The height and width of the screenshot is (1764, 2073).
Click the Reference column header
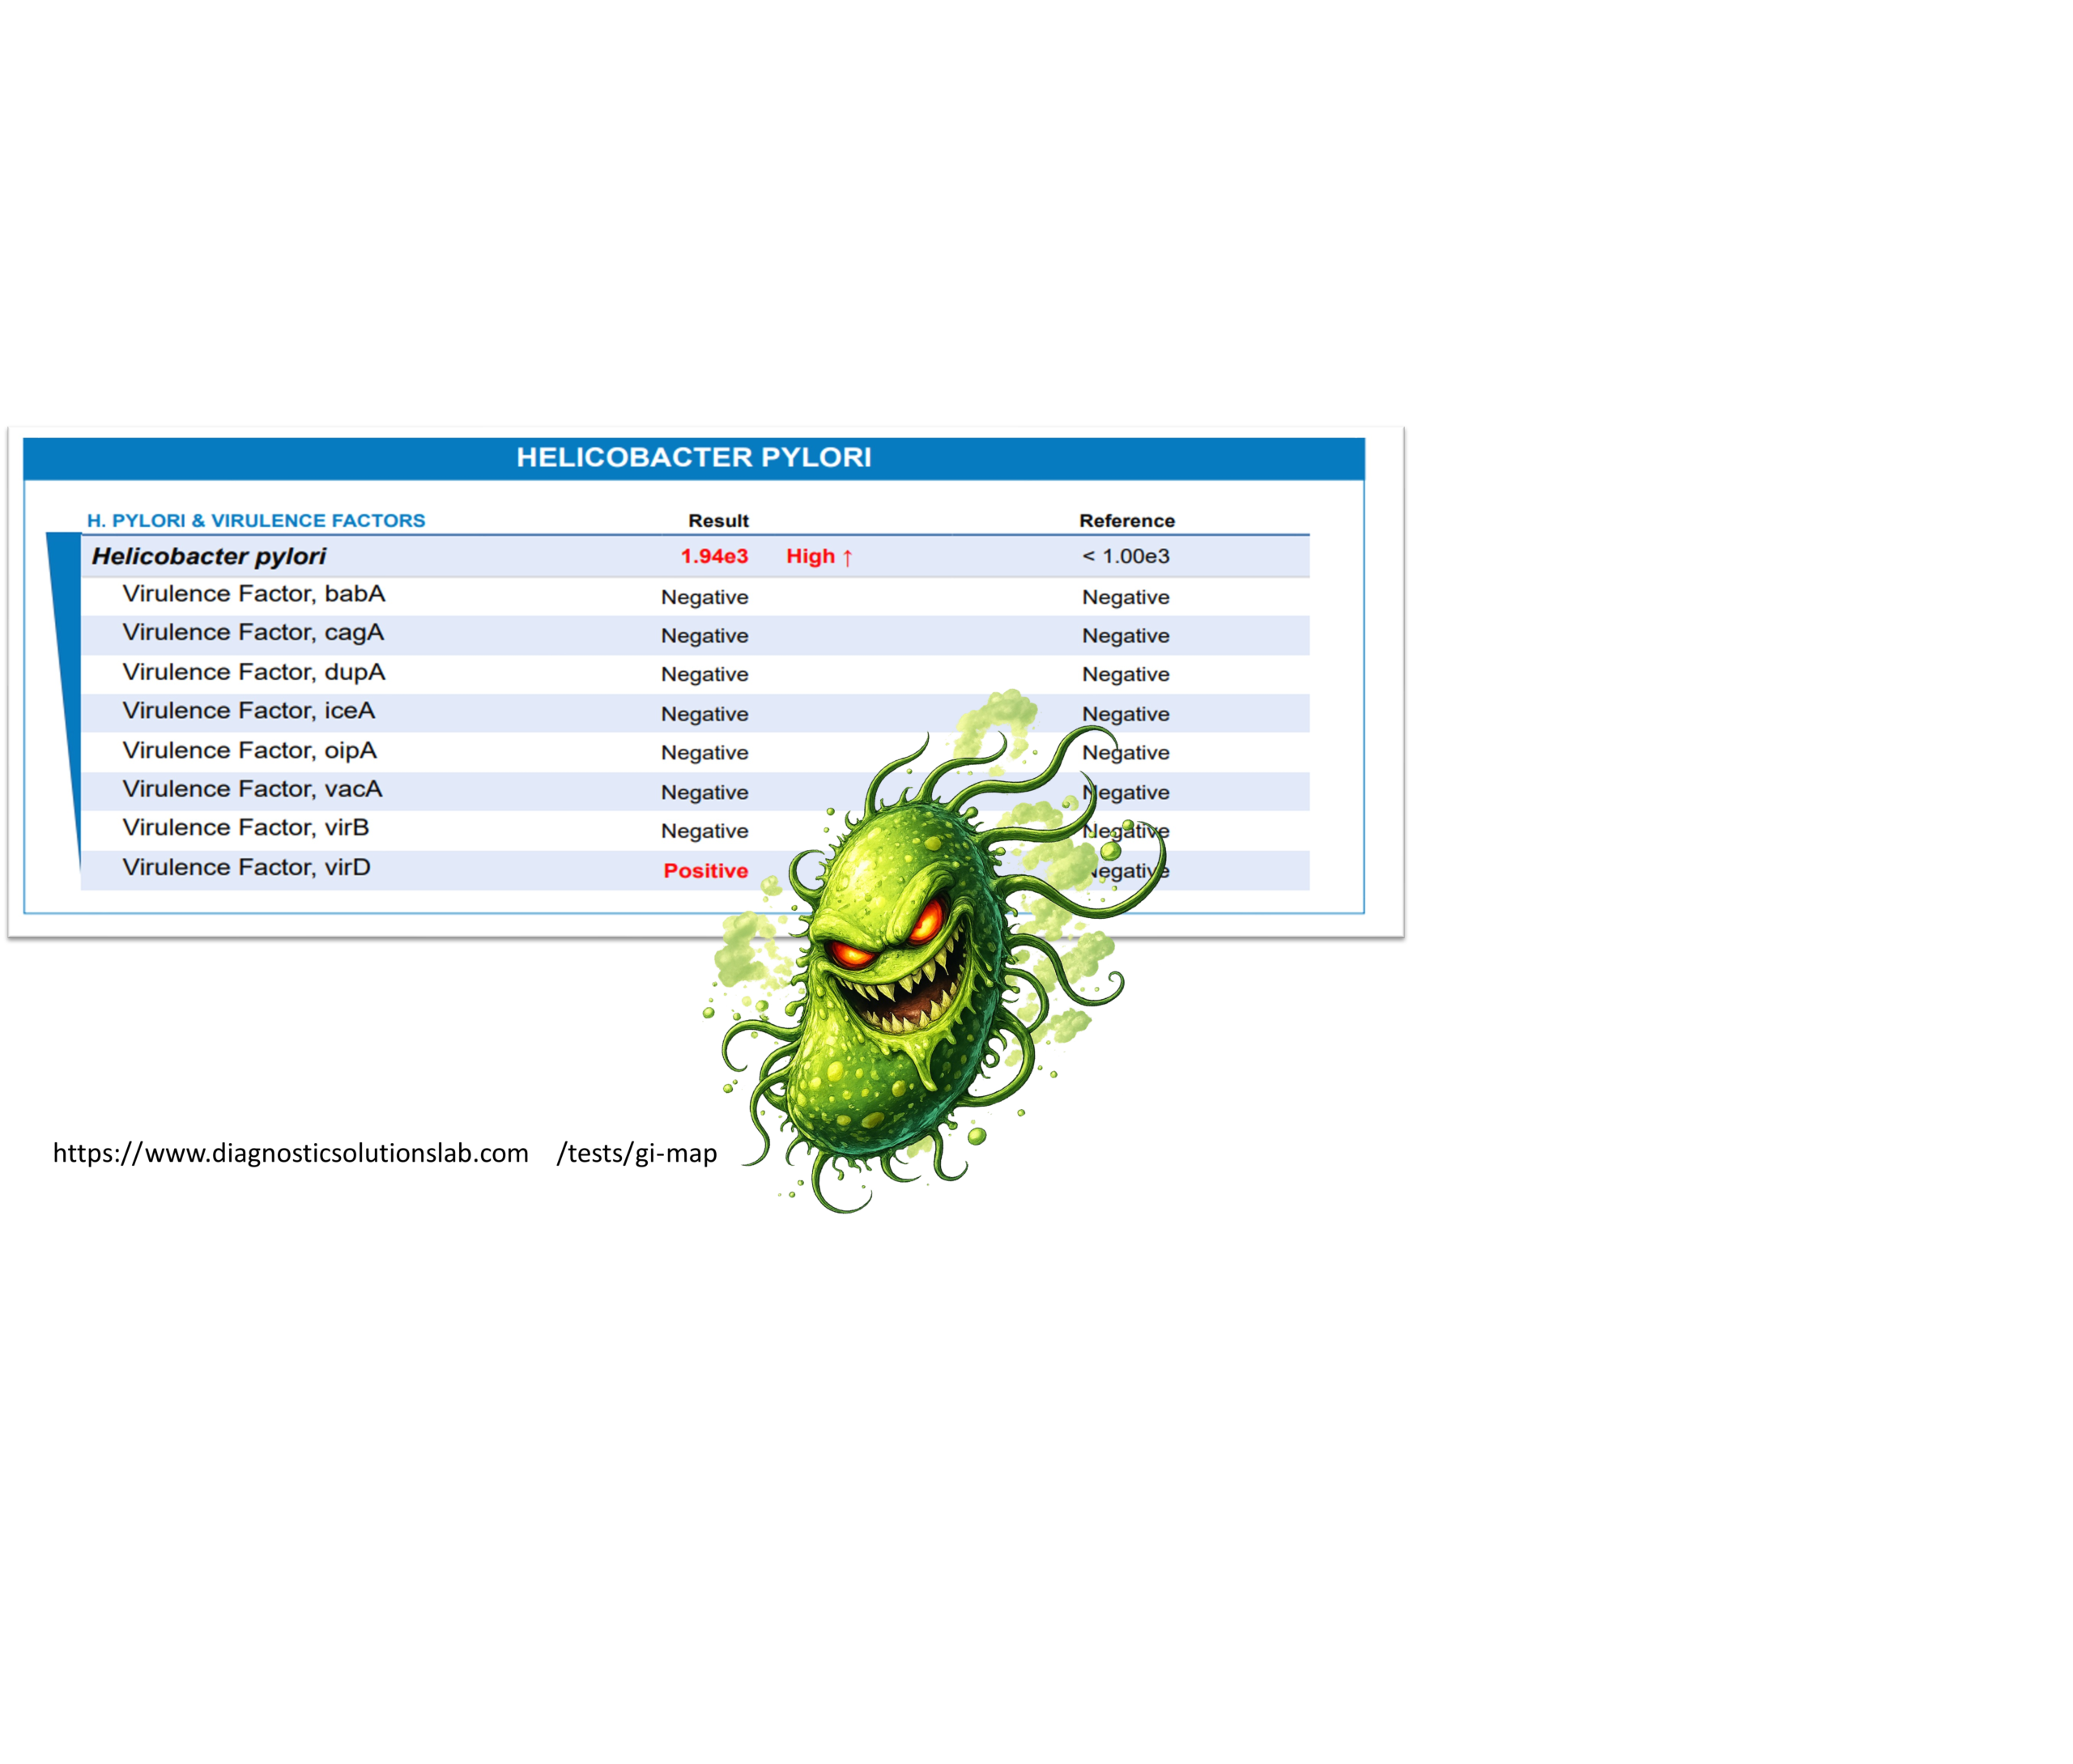click(x=1126, y=521)
